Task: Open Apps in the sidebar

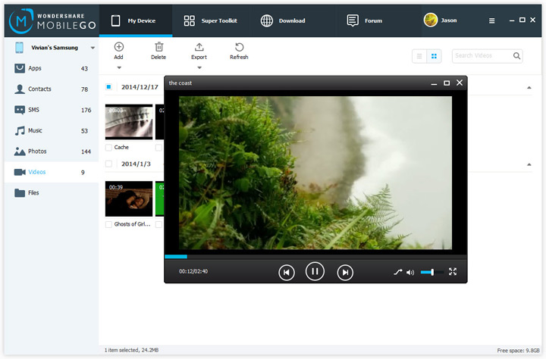Action: coord(52,68)
